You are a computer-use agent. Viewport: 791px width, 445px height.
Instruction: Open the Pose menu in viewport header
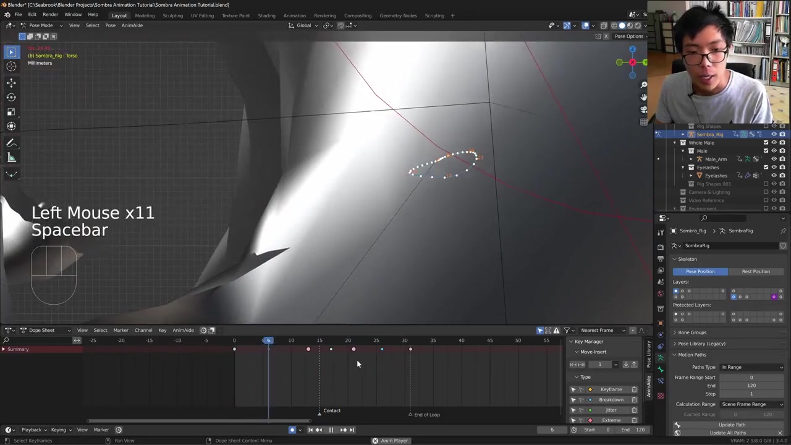[x=110, y=25]
